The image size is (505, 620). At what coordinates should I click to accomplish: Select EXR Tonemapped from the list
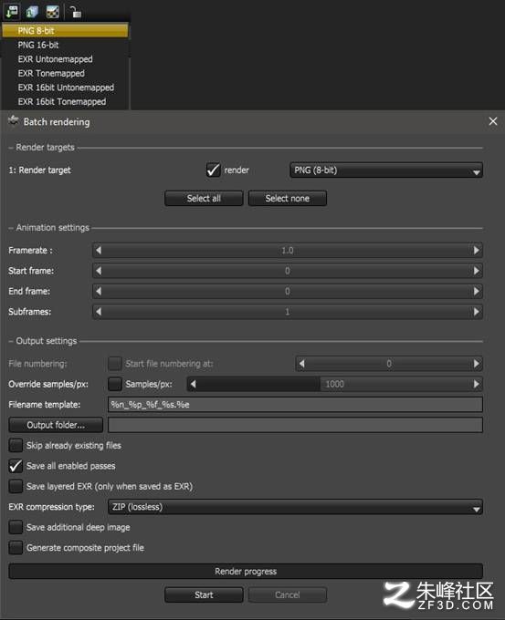point(51,73)
